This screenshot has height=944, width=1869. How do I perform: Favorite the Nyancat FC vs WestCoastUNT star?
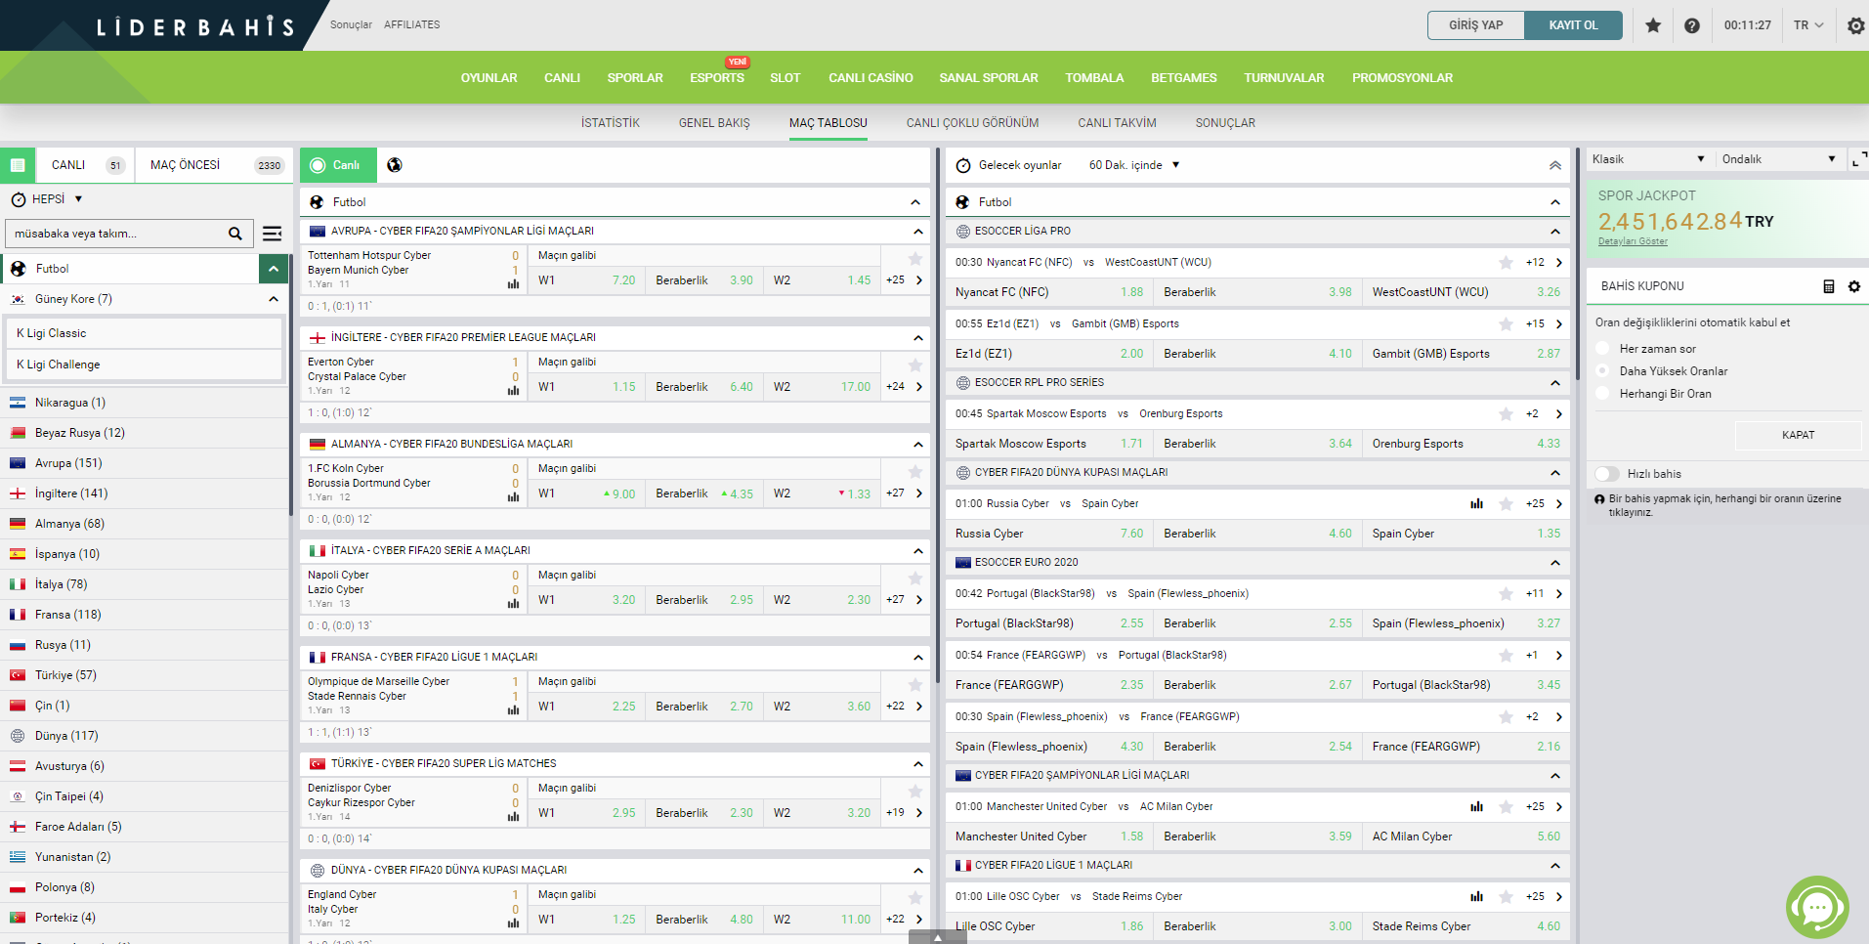[x=1506, y=262]
